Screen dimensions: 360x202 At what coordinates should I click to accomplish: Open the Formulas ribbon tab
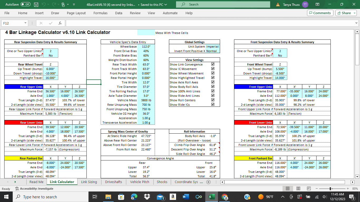(x=100, y=13)
